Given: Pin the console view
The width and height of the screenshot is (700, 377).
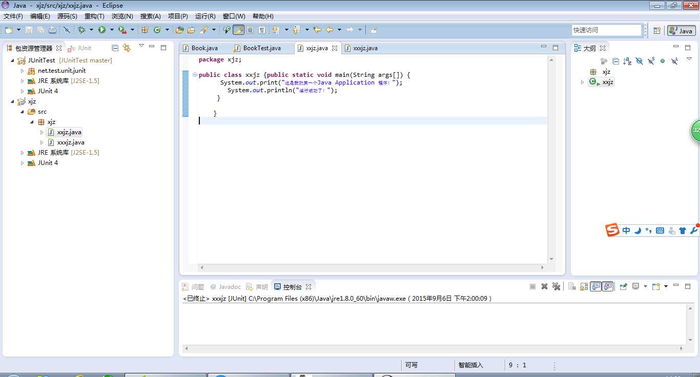Looking at the screenshot, I should [623, 287].
